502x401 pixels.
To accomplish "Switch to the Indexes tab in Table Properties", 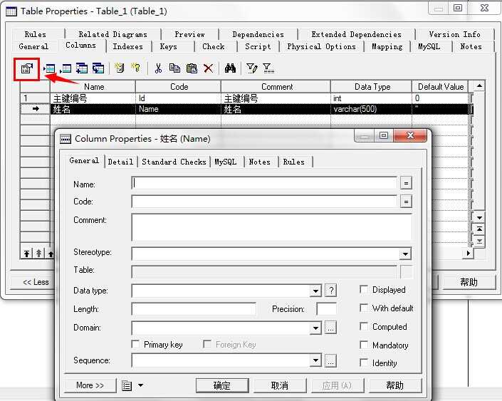I will 127,47.
